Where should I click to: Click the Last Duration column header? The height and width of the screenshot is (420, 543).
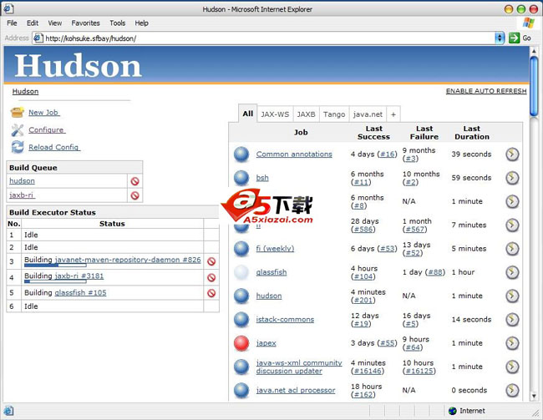472,133
